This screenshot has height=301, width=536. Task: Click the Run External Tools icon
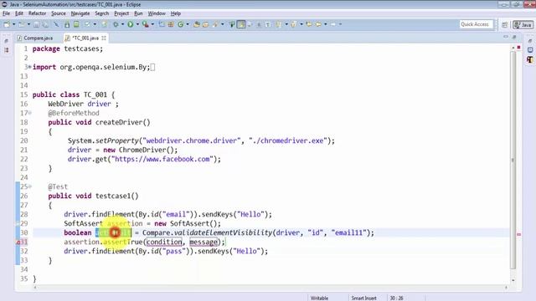[146, 24]
